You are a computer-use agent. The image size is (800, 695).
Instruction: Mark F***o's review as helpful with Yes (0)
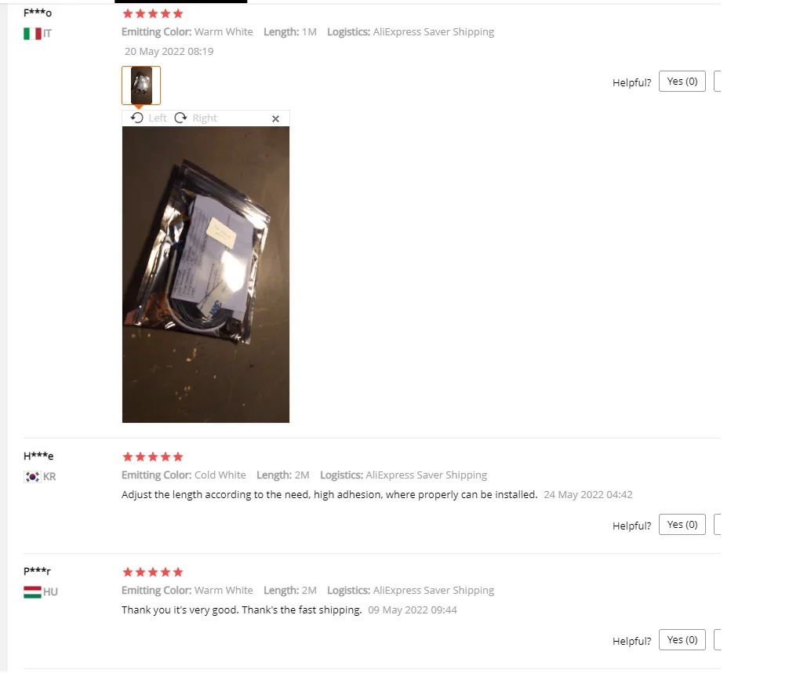(x=682, y=82)
